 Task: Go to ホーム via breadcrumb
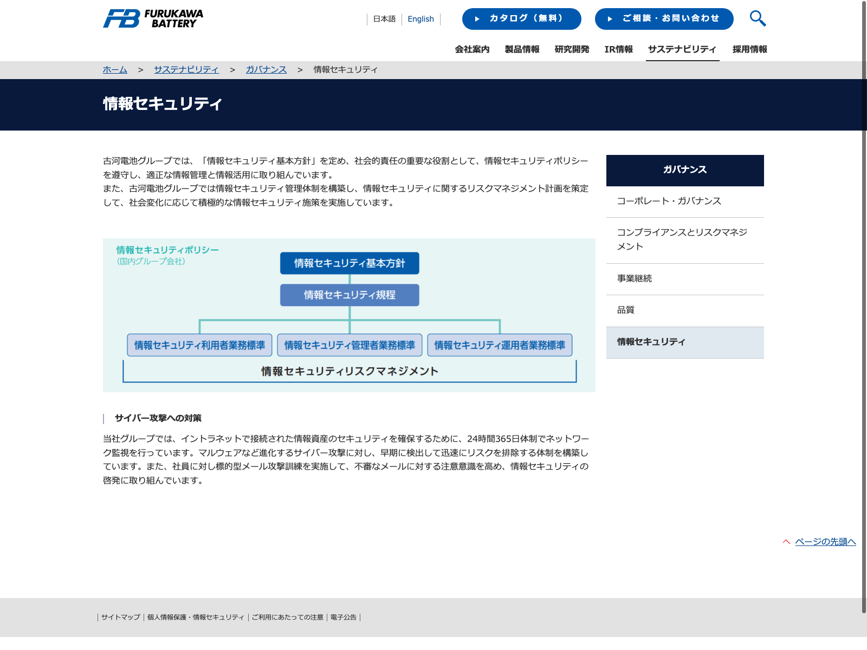115,70
